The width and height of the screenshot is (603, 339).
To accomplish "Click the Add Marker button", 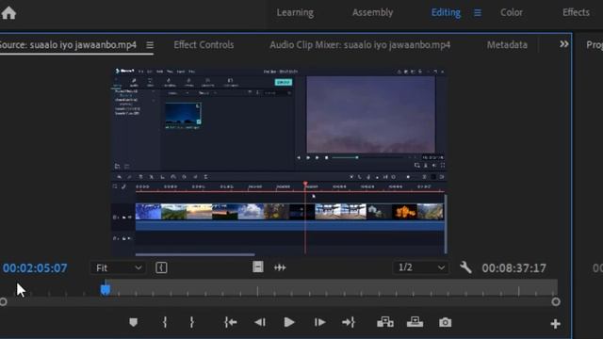I will coord(133,322).
